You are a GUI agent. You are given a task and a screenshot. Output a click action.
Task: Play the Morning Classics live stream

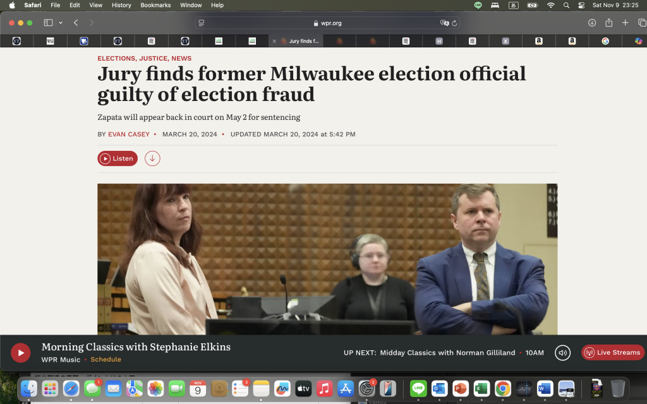pos(20,353)
